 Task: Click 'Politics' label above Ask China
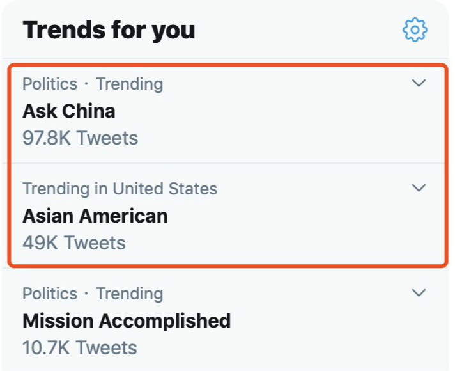50,84
